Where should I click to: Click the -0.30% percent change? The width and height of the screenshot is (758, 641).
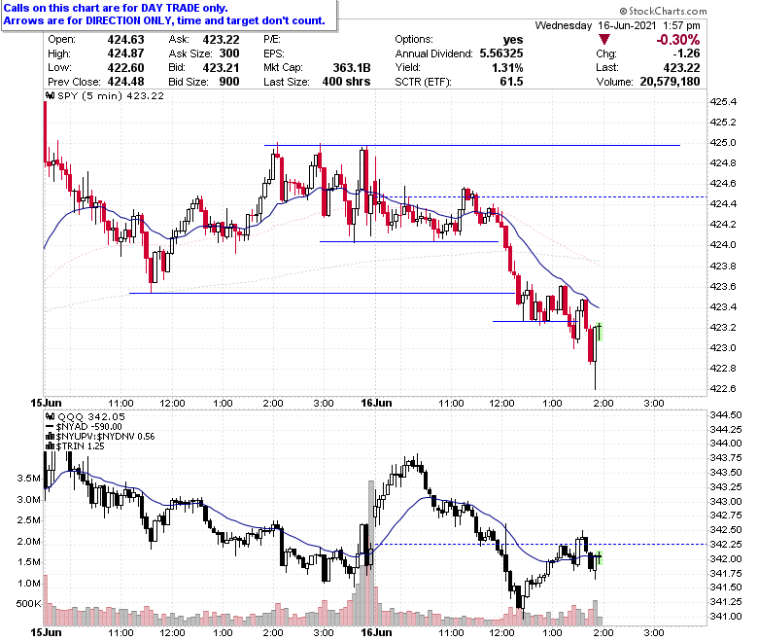(x=677, y=39)
